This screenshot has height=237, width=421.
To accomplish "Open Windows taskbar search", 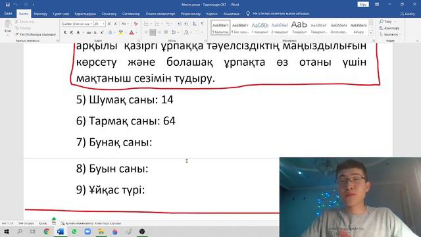I will pos(20,231).
